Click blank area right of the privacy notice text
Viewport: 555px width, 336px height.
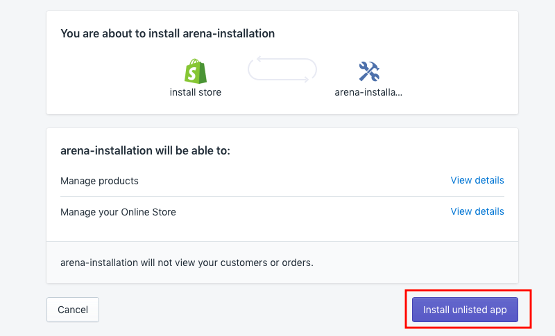[416, 263]
